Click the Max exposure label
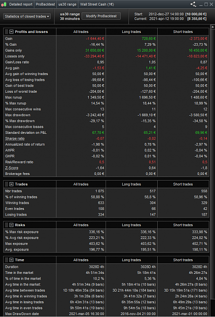The image size is (215, 317). click(16, 243)
